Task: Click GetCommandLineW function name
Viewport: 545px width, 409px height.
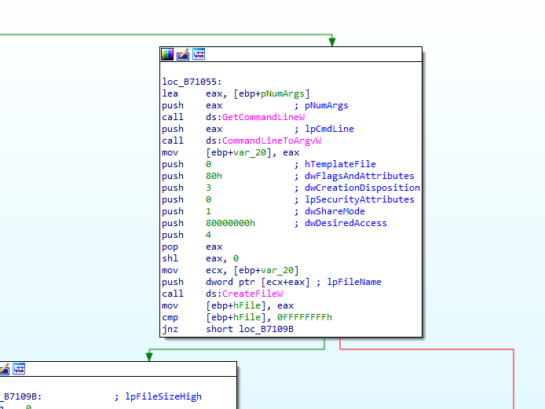Action: click(x=263, y=117)
